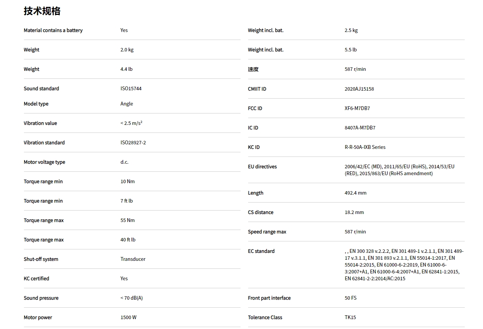Screen dimensions: 483x329
Task: Click the Sound pressure value < 70 dB(A)
Action: (x=131, y=298)
